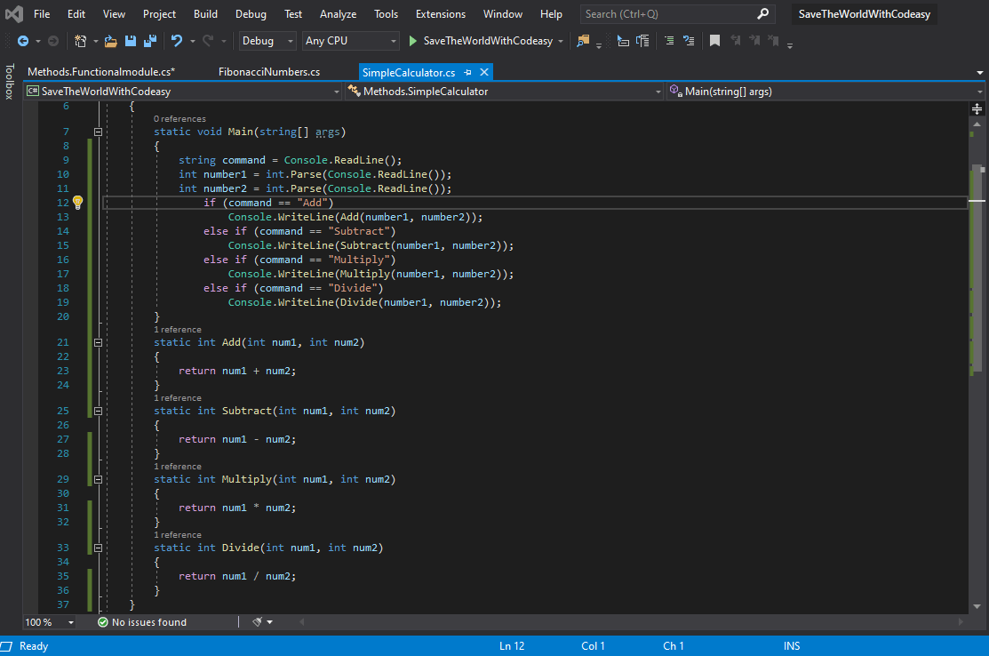Click the bookmark toggle toolbar icon
Viewport: 989px width, 656px height.
pos(714,41)
